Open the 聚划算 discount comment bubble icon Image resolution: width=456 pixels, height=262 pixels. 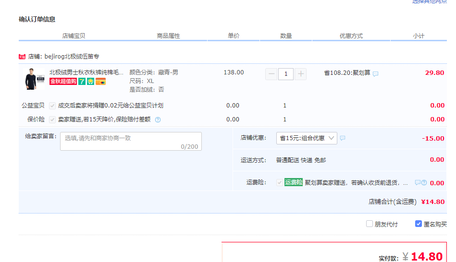tap(375, 74)
